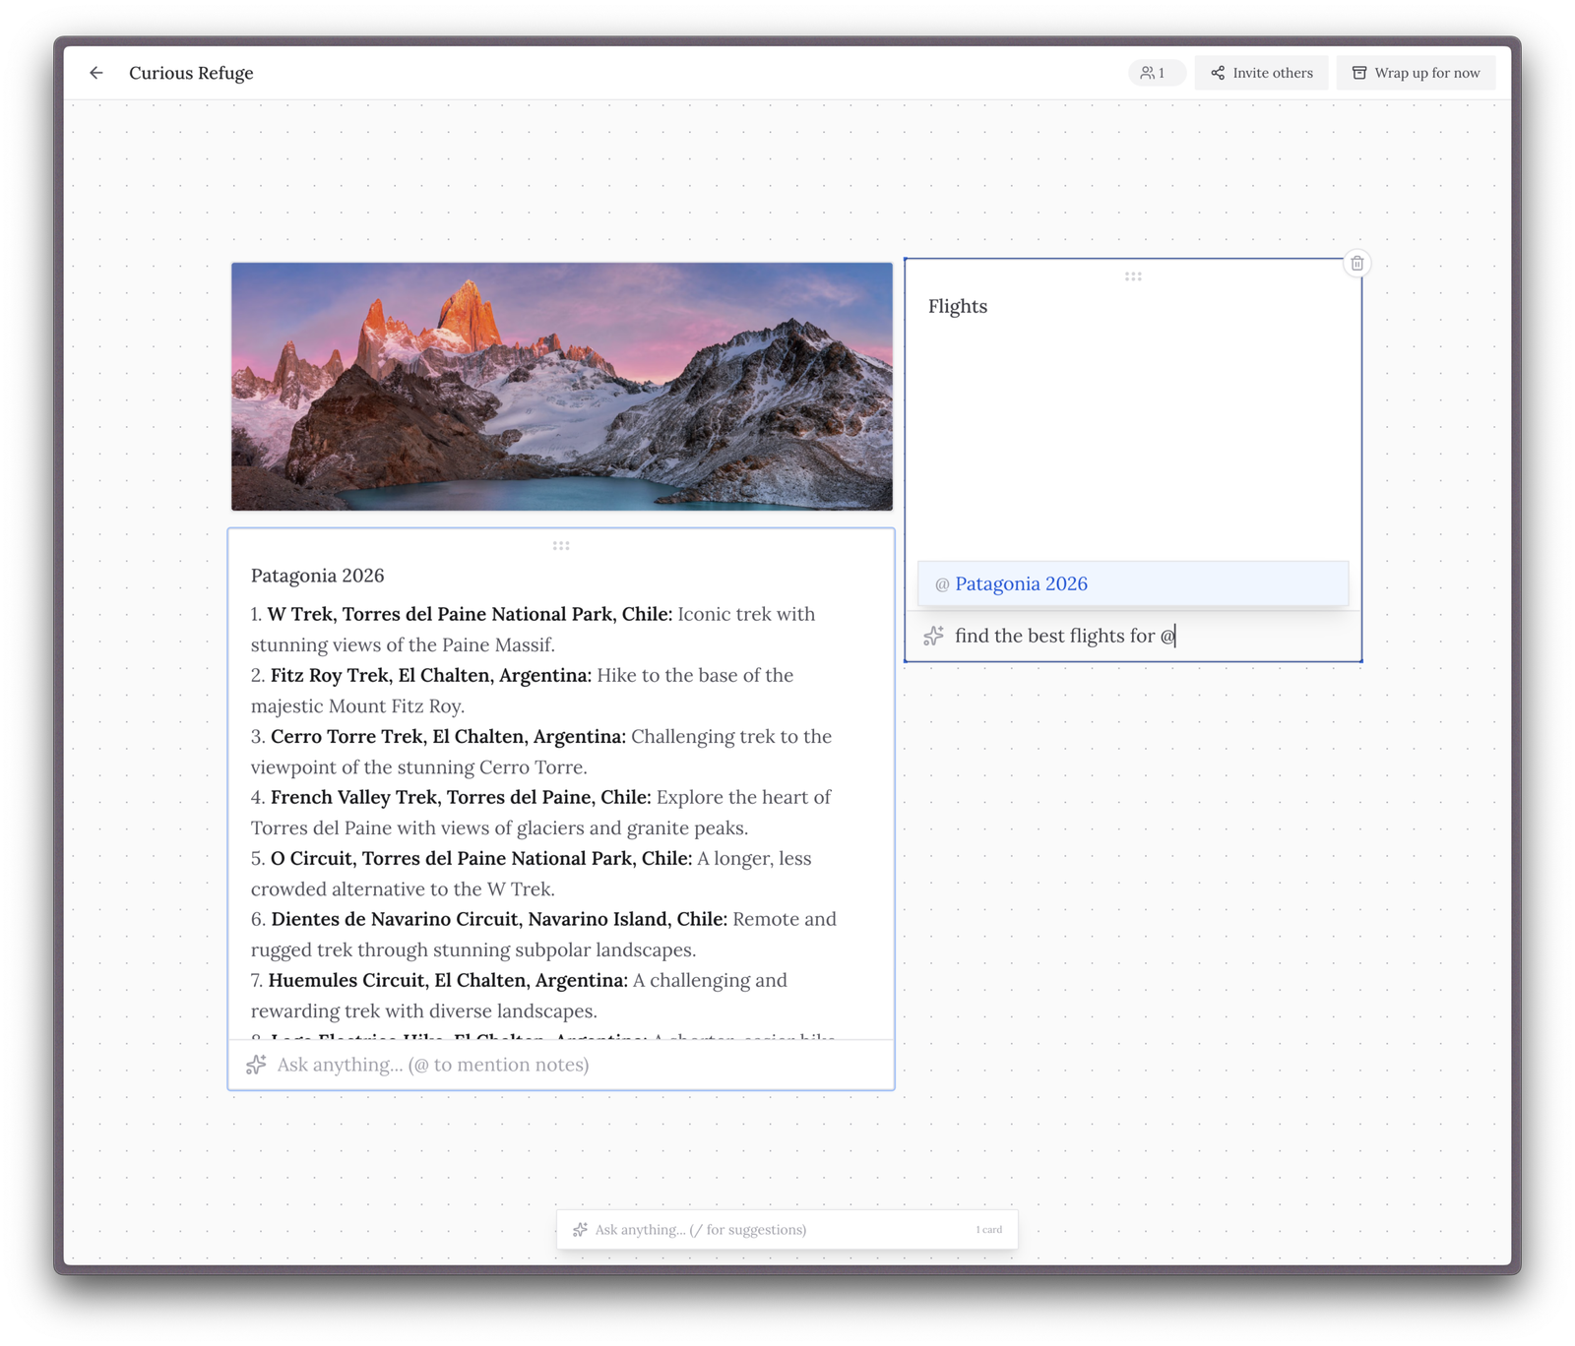Click the sparkle icon in Flights prompt
1575x1346 pixels.
point(933,636)
